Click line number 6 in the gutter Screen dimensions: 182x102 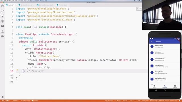13,27
